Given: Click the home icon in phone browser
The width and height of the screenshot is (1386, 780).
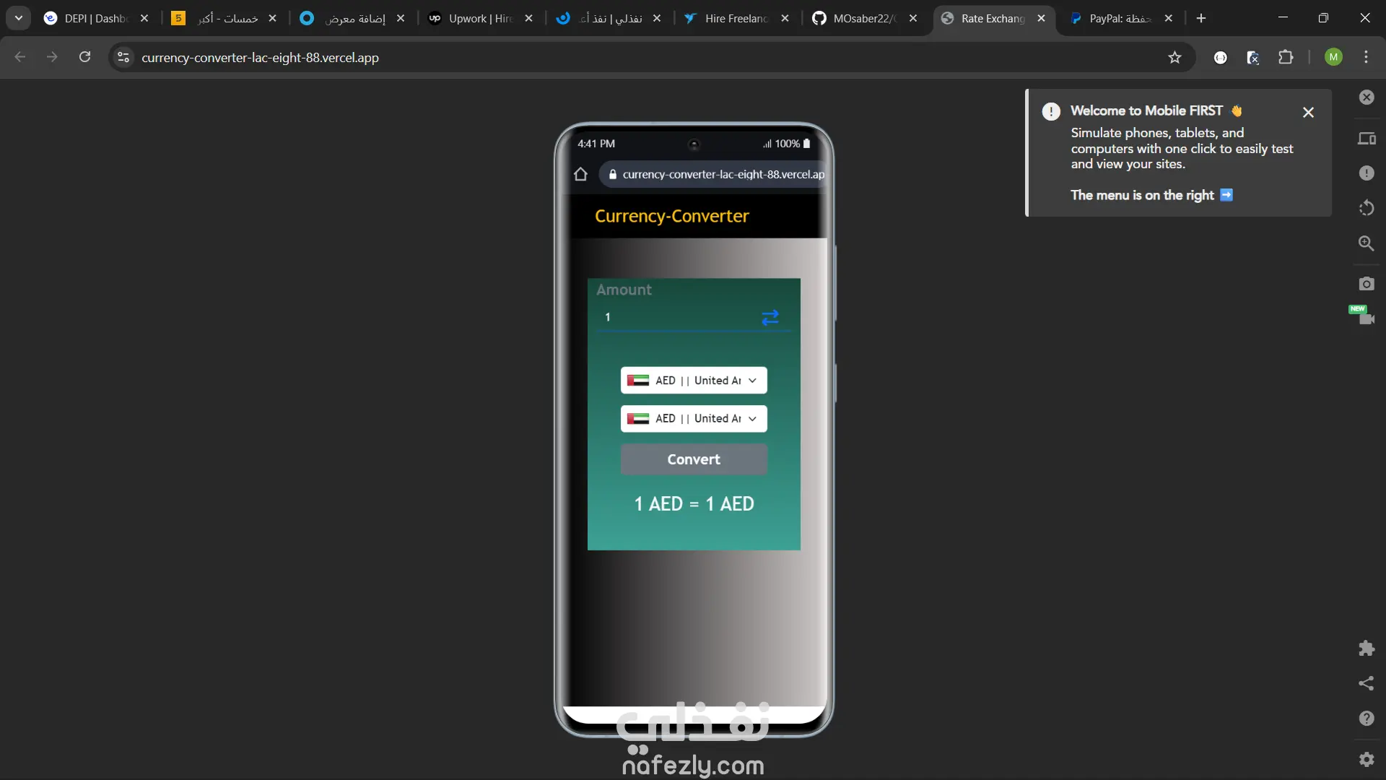Looking at the screenshot, I should [580, 174].
